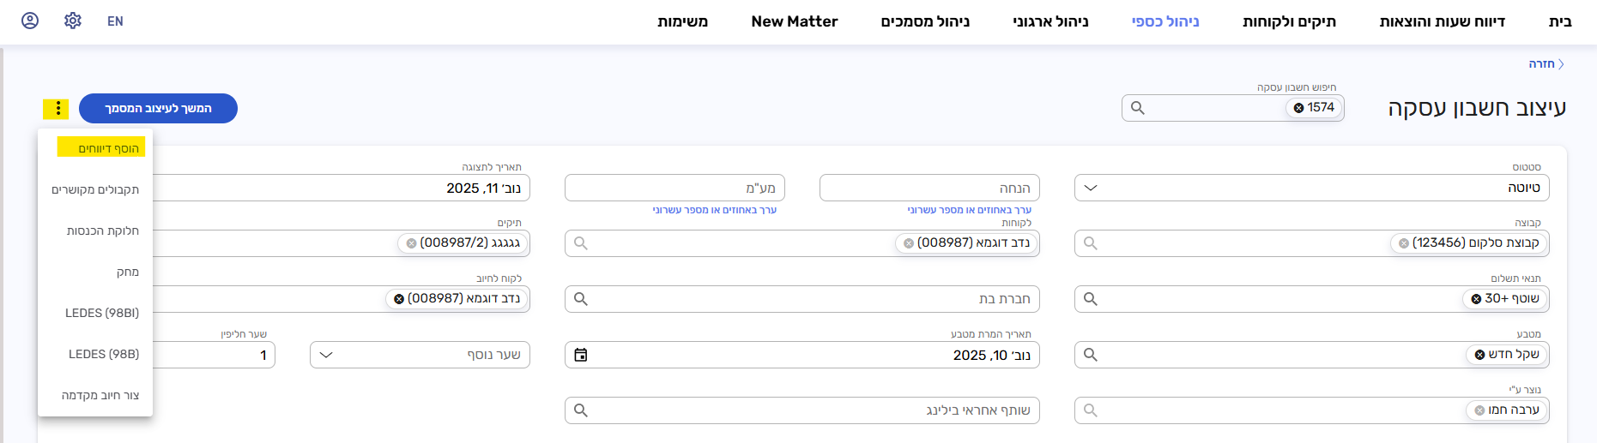
Task: Choose LEDES (98BI) menu option
Action: click(102, 313)
